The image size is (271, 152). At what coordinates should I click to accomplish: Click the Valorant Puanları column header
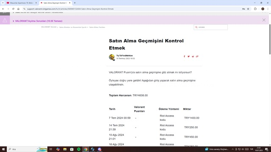pos(139,109)
